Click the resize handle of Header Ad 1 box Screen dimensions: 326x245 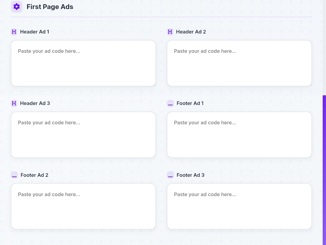coord(154,85)
